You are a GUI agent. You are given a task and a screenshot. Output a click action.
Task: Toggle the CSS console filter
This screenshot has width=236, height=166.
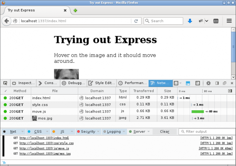pyautogui.click(x=36, y=132)
